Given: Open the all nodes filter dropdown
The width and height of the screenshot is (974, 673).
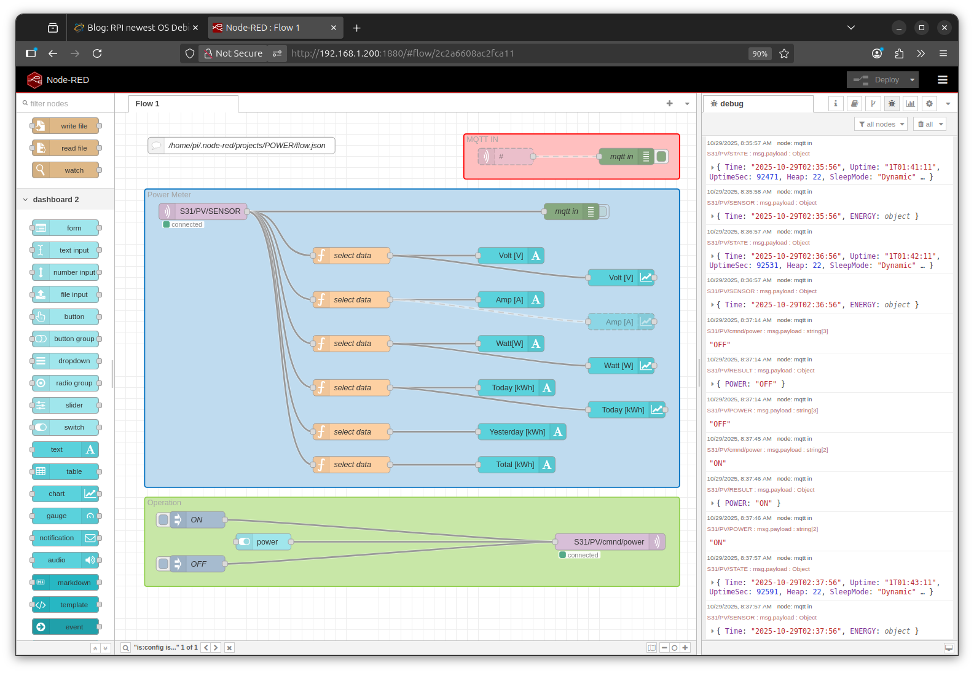Looking at the screenshot, I should pos(882,124).
